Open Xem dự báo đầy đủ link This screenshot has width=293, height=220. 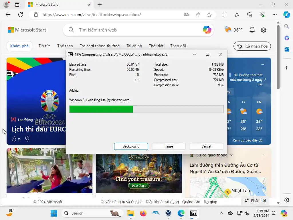pyautogui.click(x=248, y=140)
